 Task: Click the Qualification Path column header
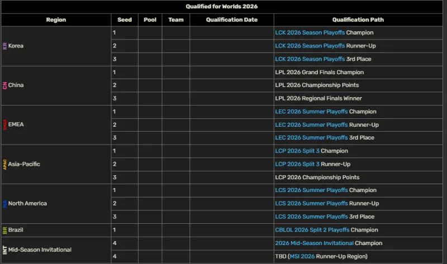(358, 20)
